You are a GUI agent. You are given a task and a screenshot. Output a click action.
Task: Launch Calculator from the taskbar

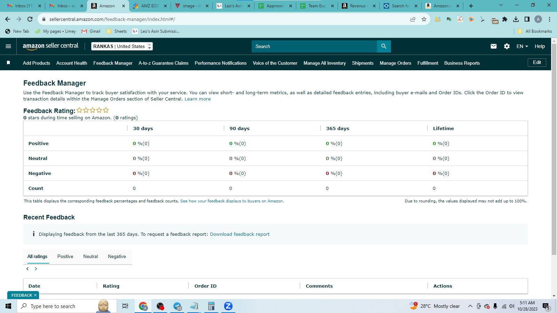211,306
